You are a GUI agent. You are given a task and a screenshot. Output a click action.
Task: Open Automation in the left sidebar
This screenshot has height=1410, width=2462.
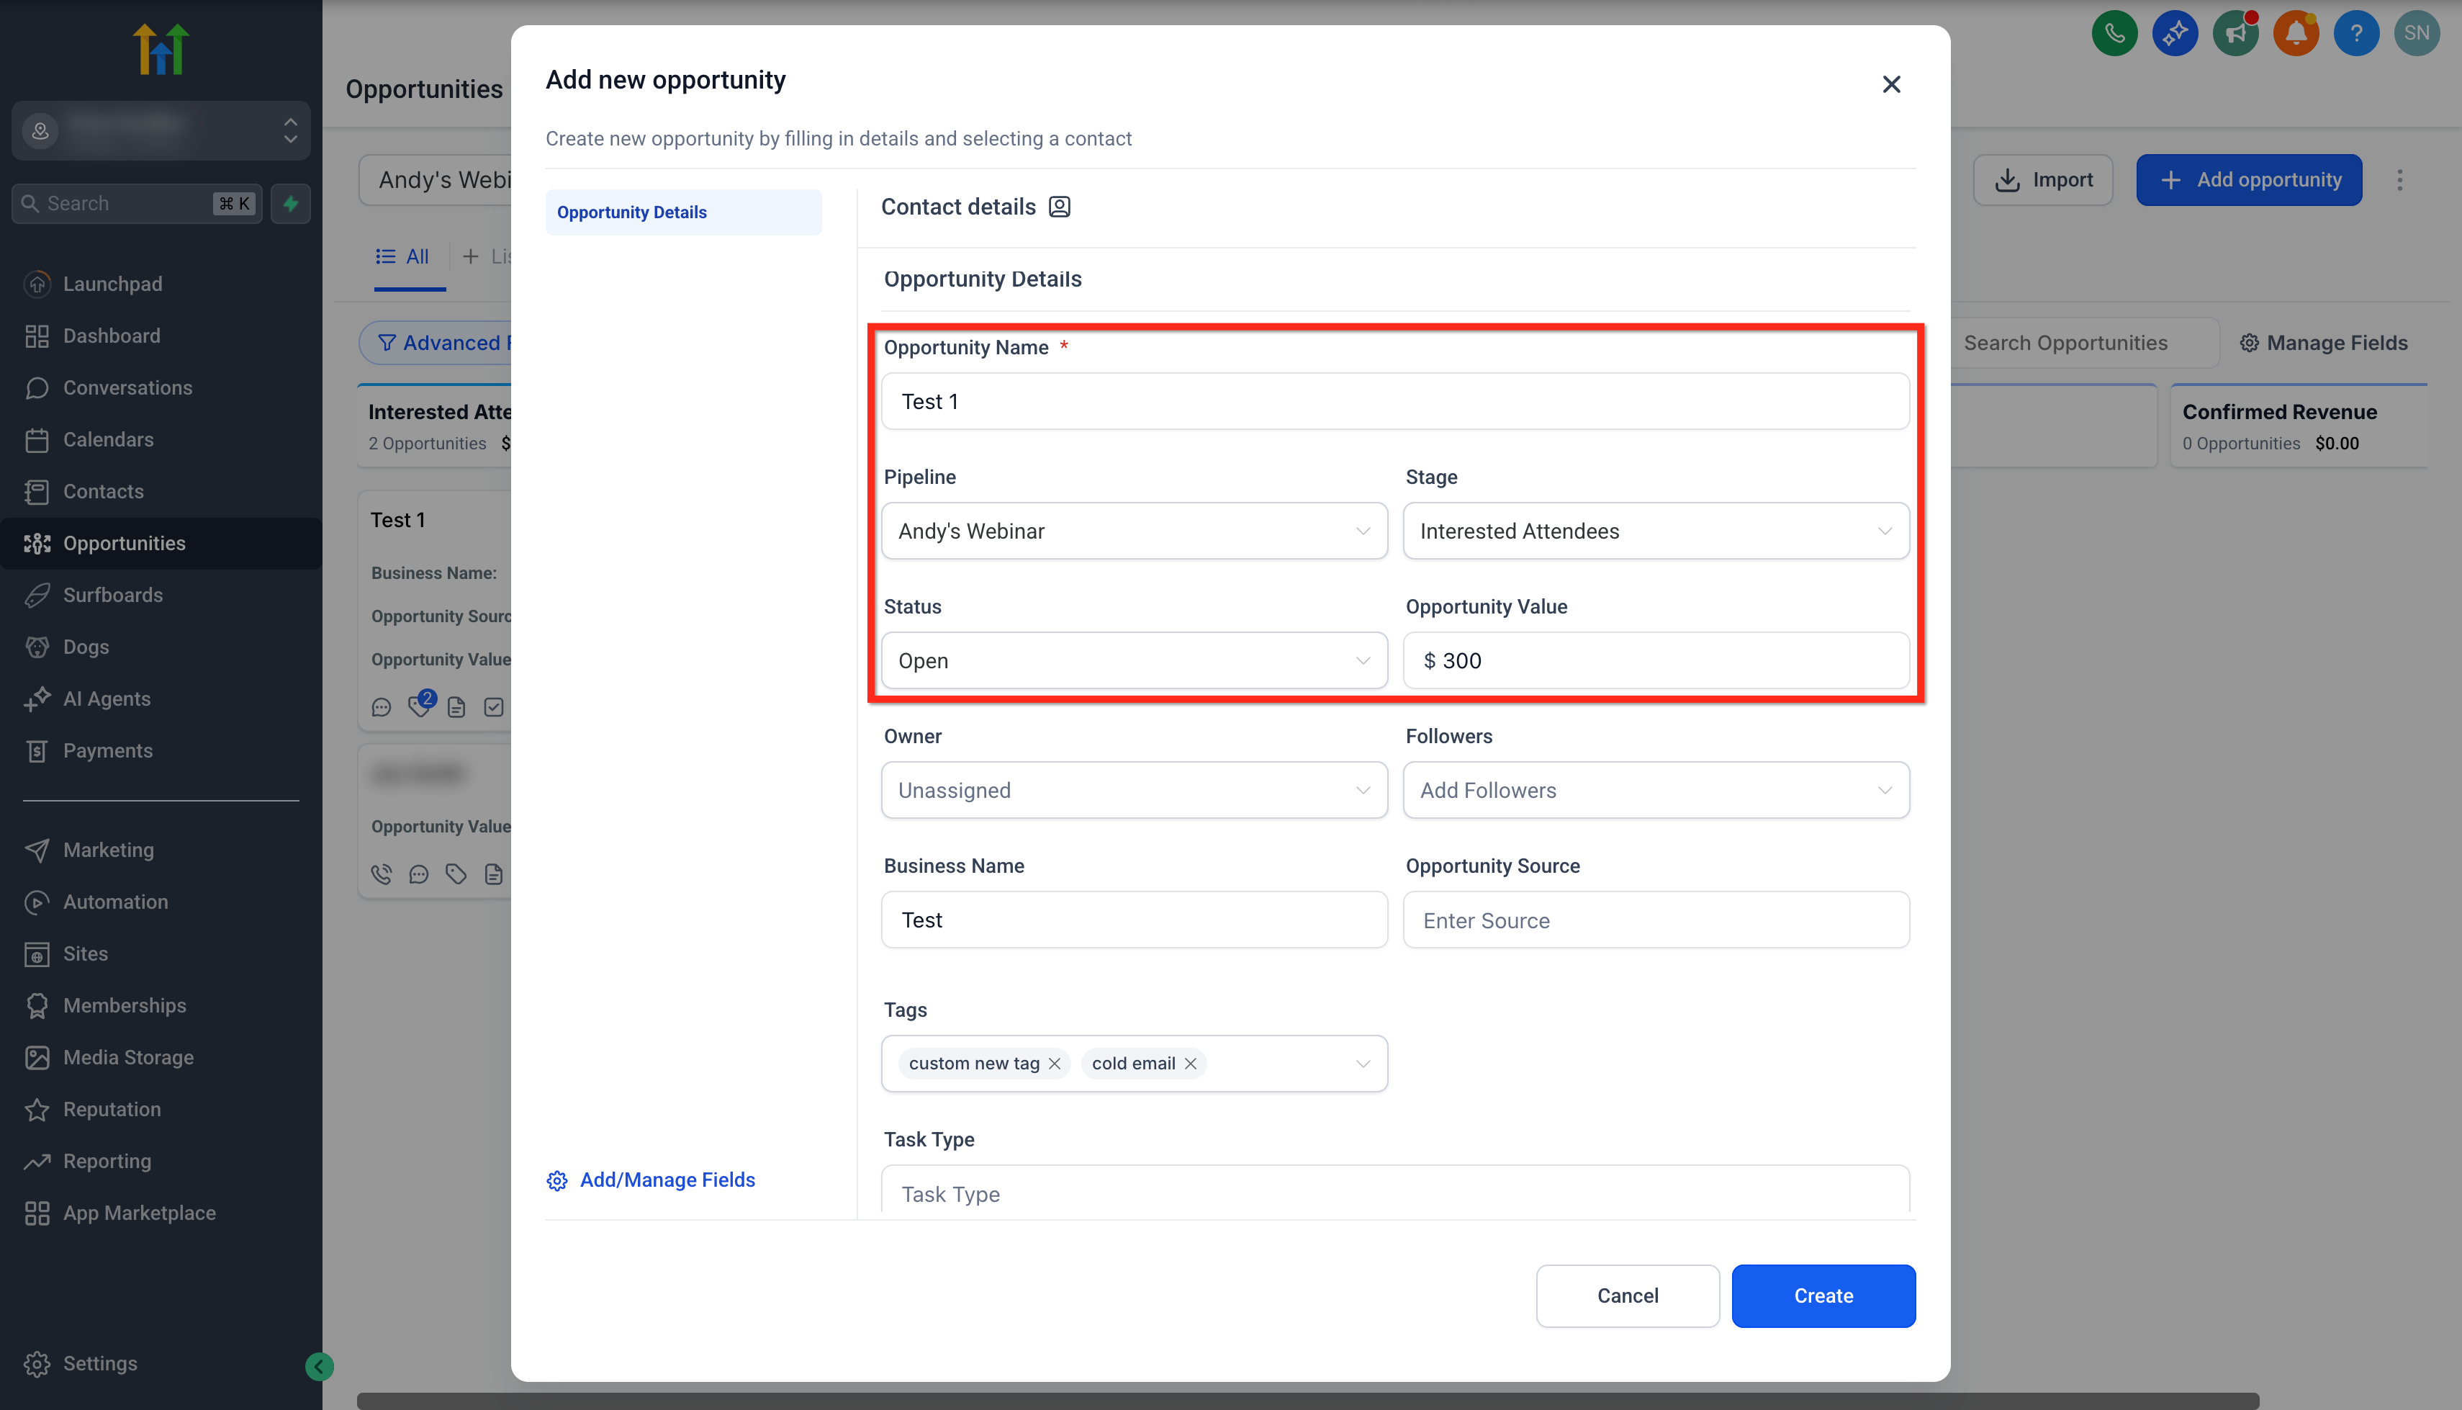pyautogui.click(x=115, y=902)
